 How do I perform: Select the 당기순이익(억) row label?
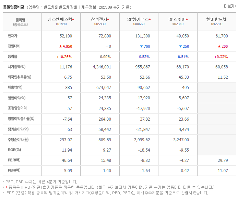click(18, 129)
